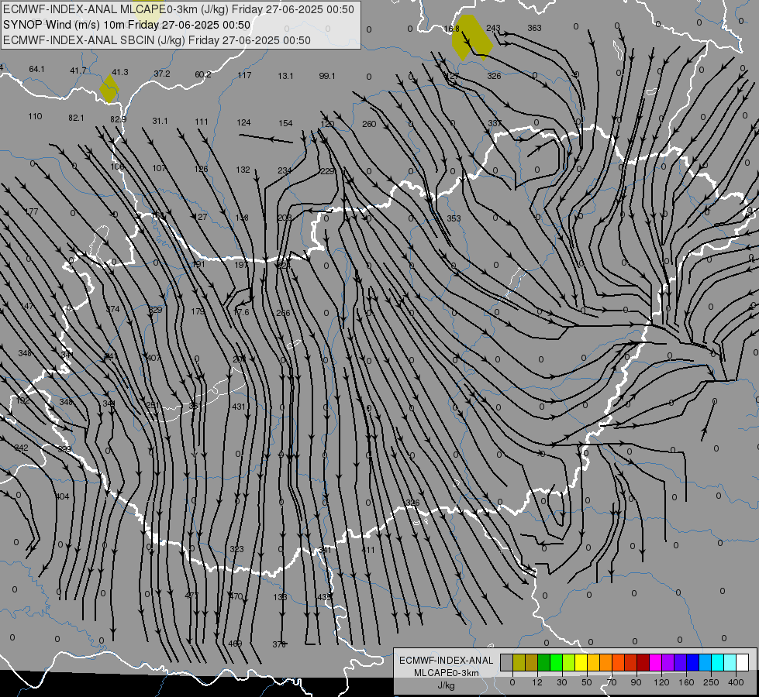The height and width of the screenshot is (697, 759).
Task: Click the map value 260
Action: pyautogui.click(x=369, y=125)
